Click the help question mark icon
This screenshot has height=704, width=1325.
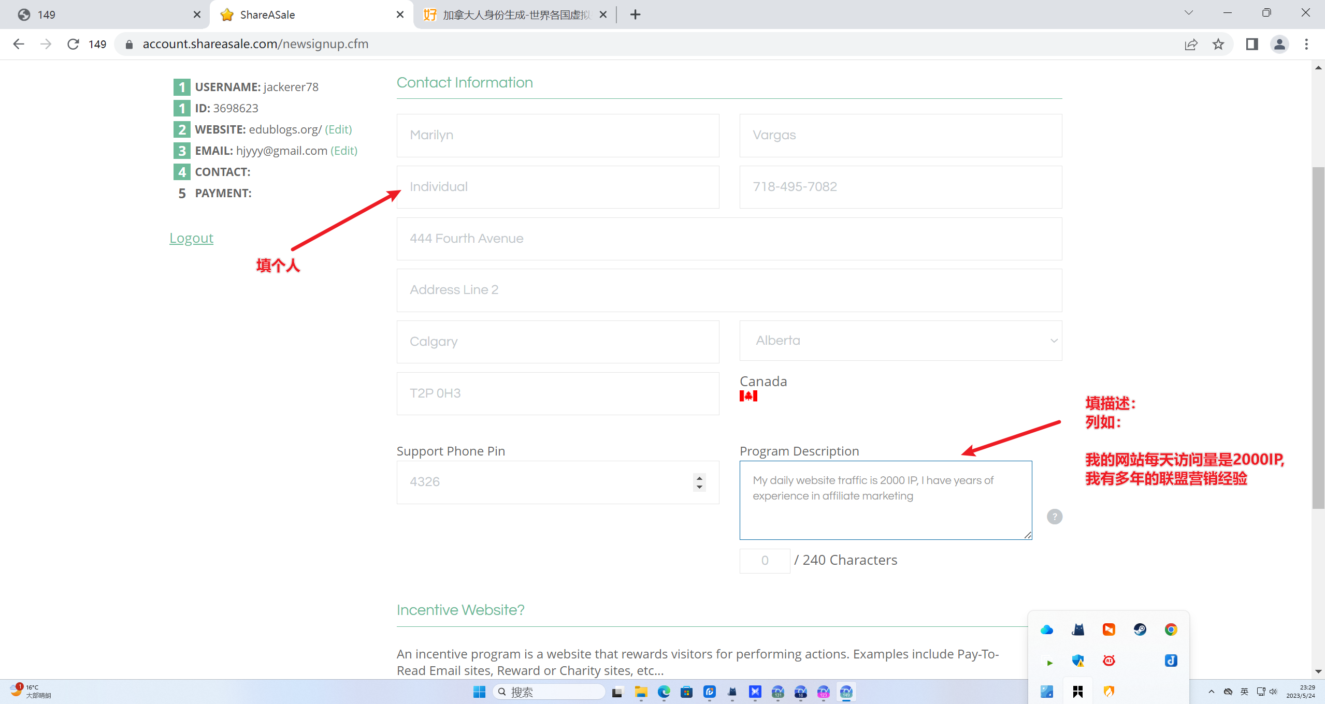1054,517
